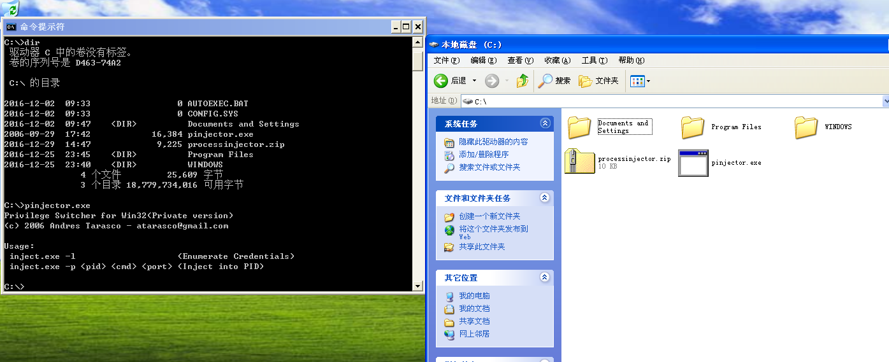This screenshot has height=362, width=889.
Task: Click 我的电脑 in other places
Action: tap(474, 296)
